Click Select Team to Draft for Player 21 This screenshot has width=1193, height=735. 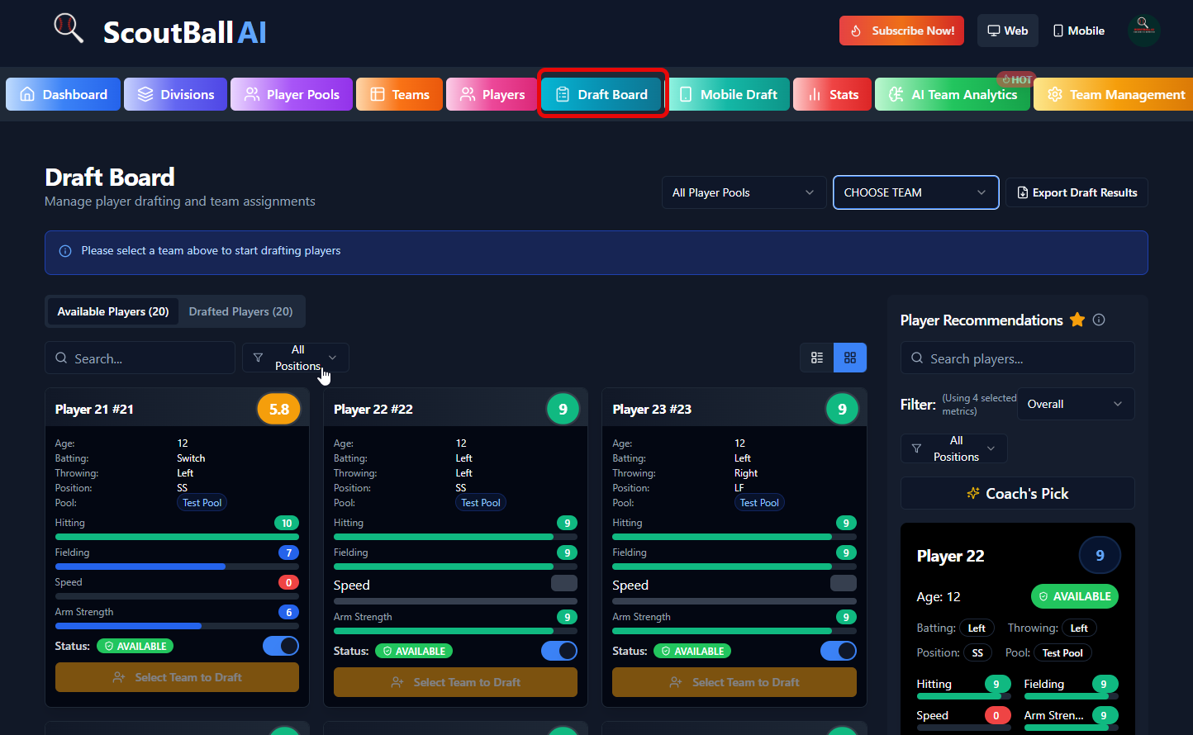[177, 677]
